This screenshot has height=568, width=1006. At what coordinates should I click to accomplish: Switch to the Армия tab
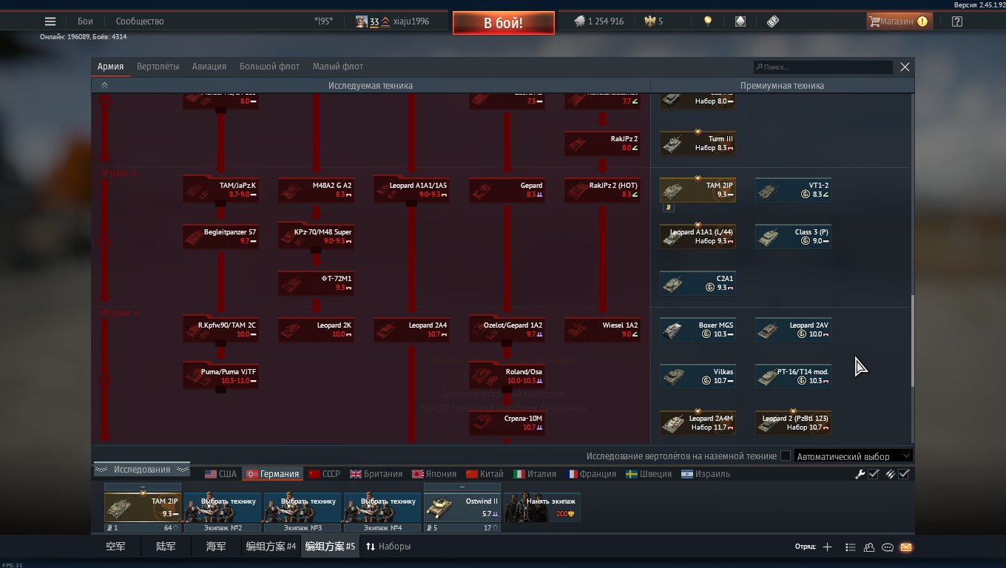coord(110,67)
